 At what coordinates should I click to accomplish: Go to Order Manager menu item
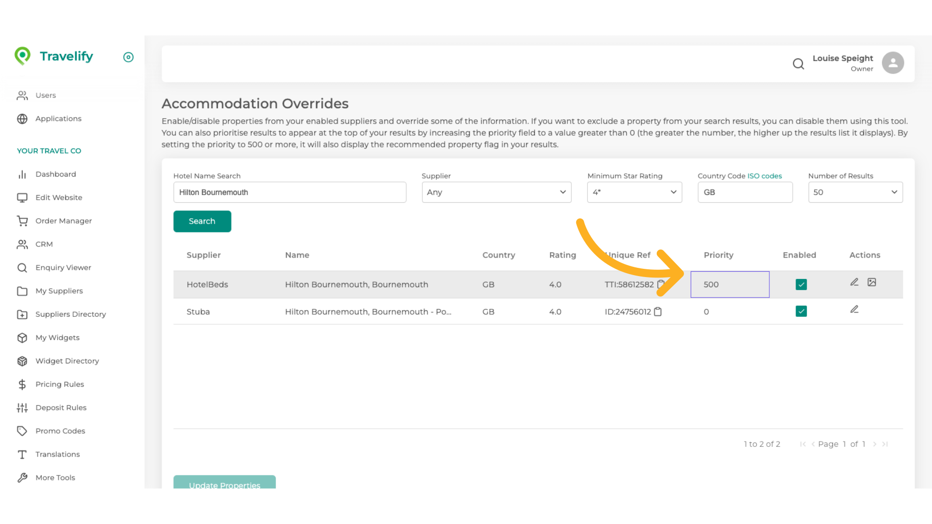click(x=63, y=221)
